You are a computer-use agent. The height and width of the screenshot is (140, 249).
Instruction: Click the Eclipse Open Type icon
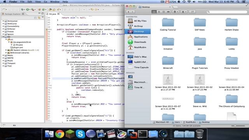point(50,9)
